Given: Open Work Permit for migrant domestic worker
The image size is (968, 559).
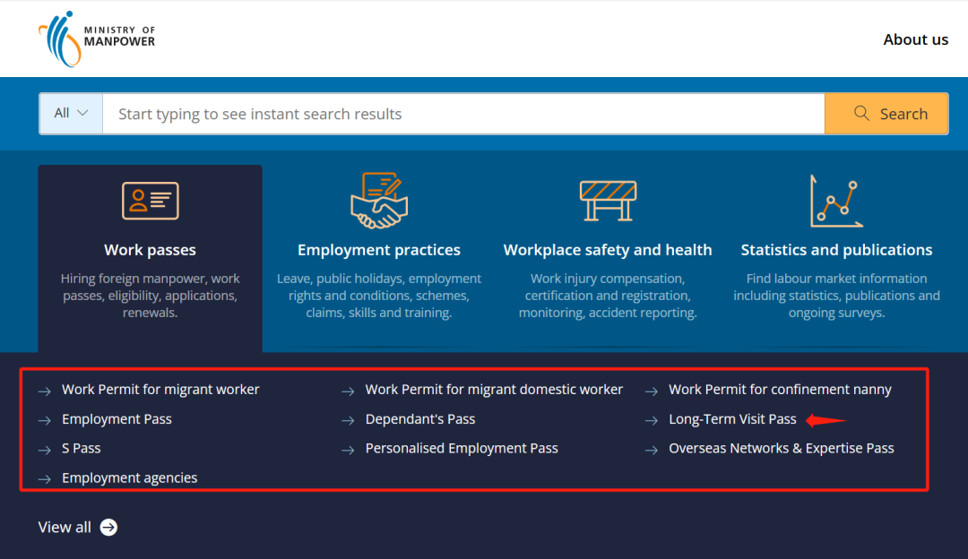Looking at the screenshot, I should [494, 390].
